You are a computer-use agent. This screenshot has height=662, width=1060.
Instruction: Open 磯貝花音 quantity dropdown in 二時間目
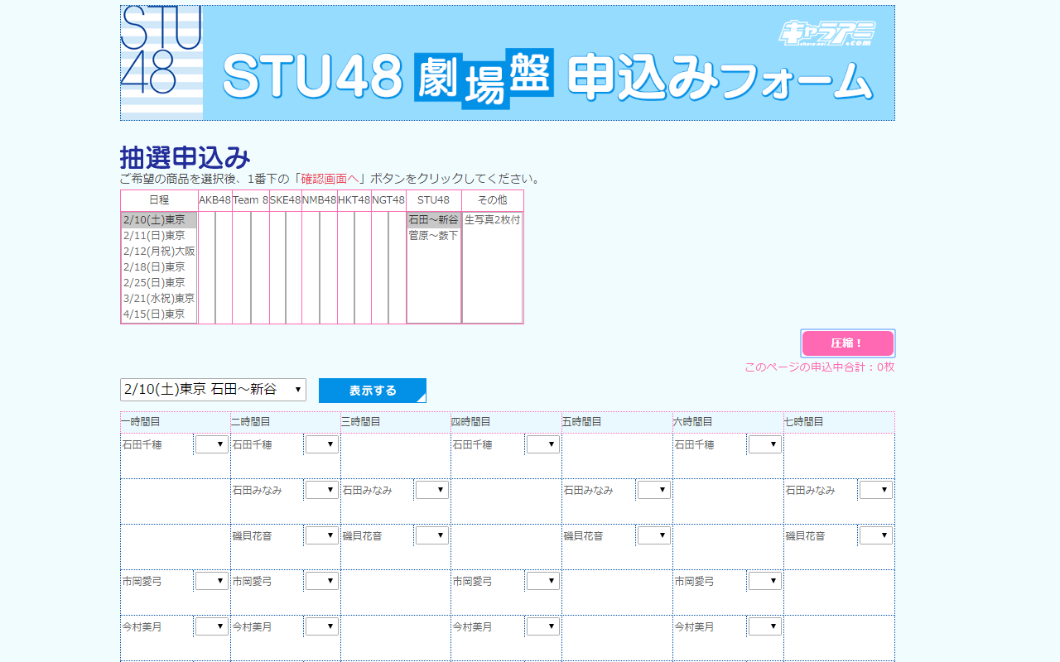(322, 535)
